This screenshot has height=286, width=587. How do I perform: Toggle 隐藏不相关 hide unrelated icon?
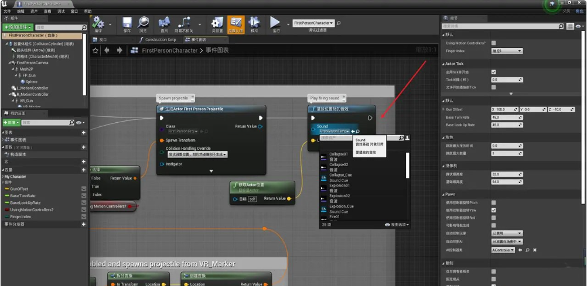(184, 25)
